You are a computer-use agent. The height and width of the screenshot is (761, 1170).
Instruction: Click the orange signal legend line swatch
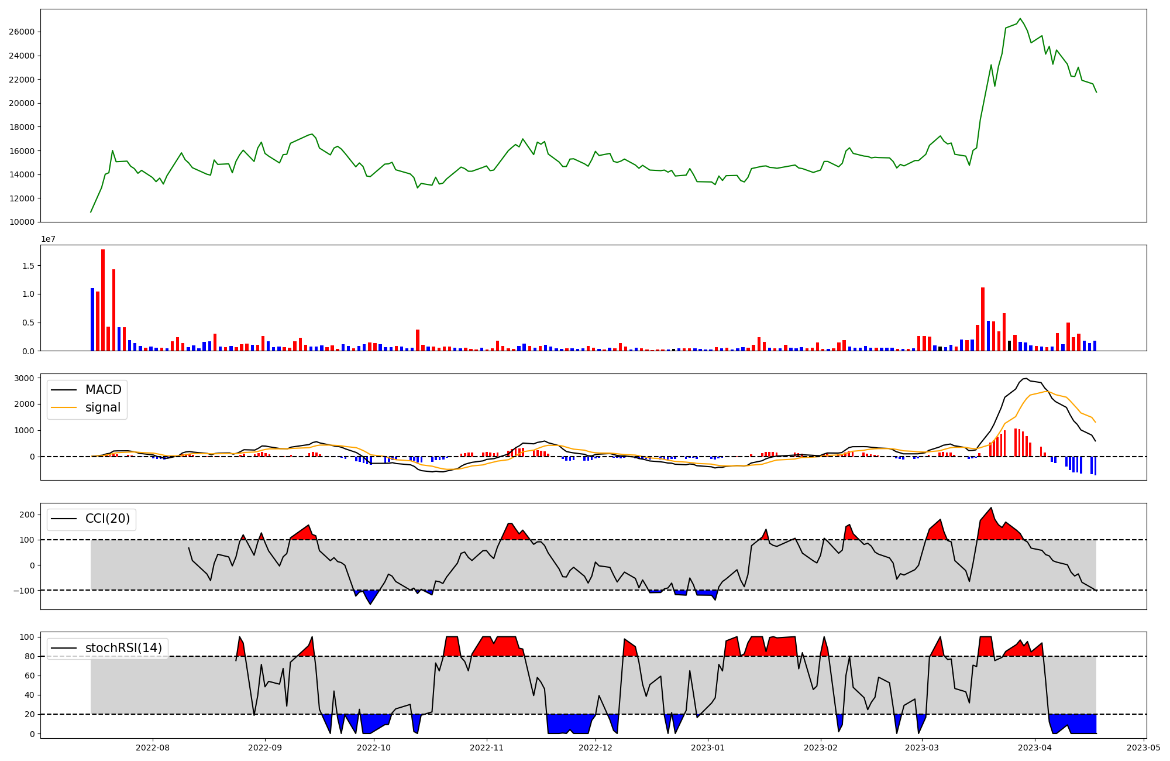[64, 407]
